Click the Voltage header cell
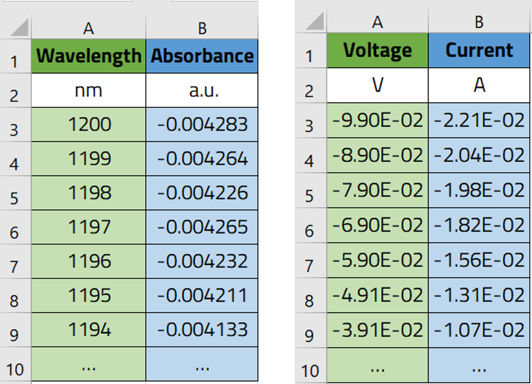Viewport: 532px width, 384px height. [x=377, y=50]
